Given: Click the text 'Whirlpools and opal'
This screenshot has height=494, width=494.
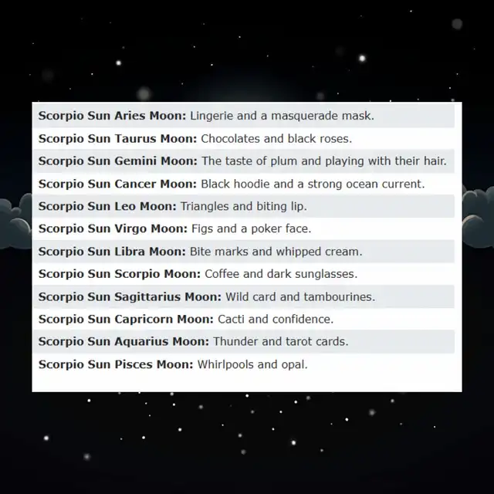Looking at the screenshot, I should (252, 364).
